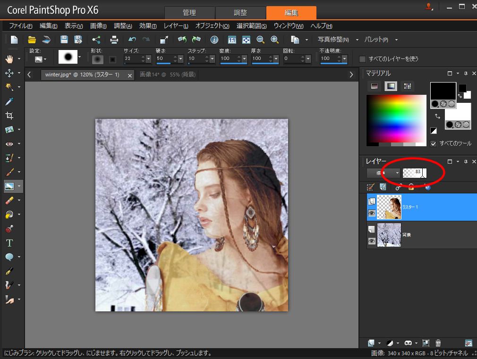The height and width of the screenshot is (359, 477).
Task: Open the 効果 menu
Action: click(x=147, y=26)
